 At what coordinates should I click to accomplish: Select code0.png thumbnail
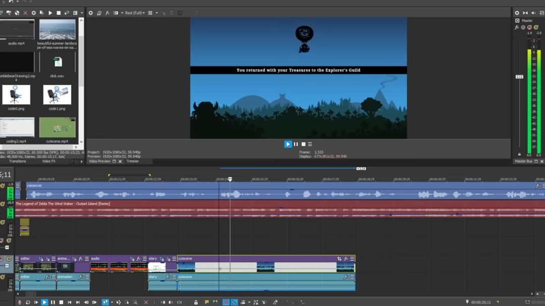[x=16, y=94]
